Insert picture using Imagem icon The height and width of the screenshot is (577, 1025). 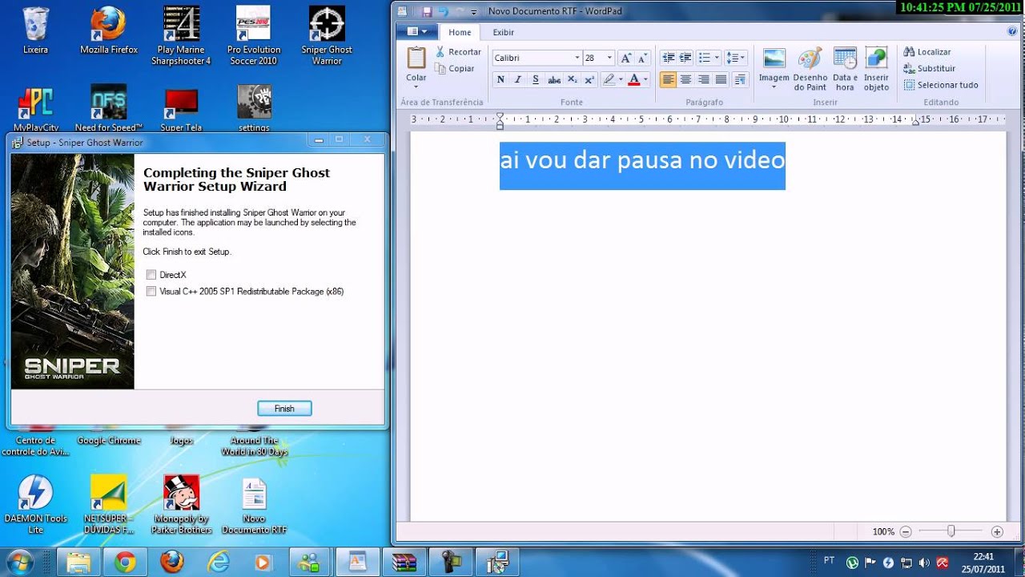[x=774, y=59]
